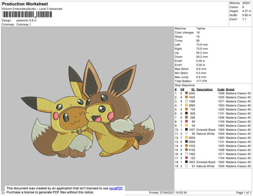Select the pink-red swatch in stop row 8

186,121
